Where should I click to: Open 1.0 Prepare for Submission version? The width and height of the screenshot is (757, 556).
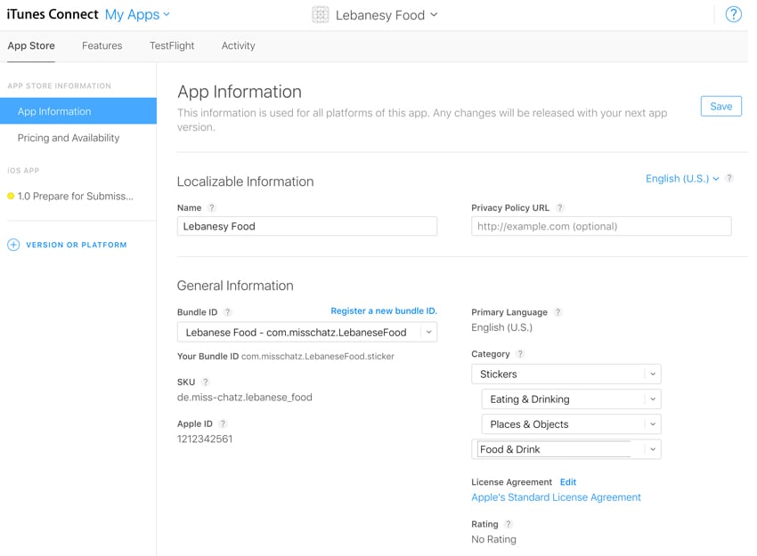click(x=76, y=197)
